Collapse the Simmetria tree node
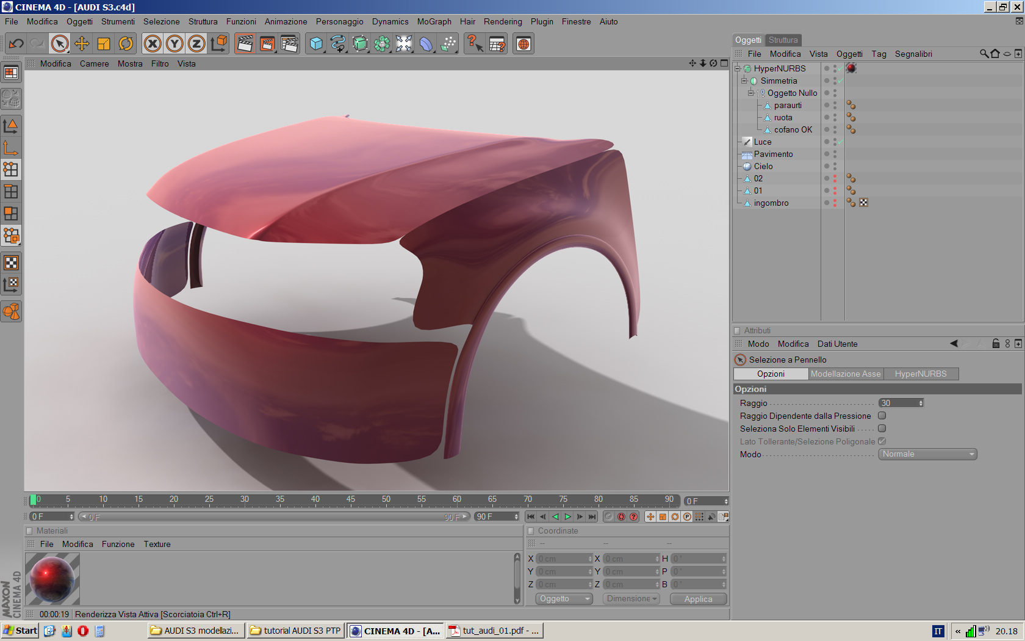The height and width of the screenshot is (641, 1025). pos(744,81)
